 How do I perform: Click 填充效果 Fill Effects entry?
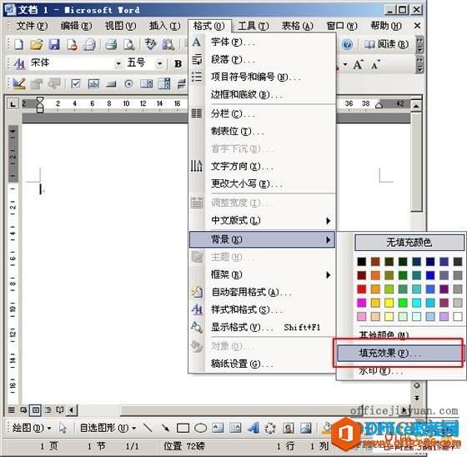coord(399,354)
